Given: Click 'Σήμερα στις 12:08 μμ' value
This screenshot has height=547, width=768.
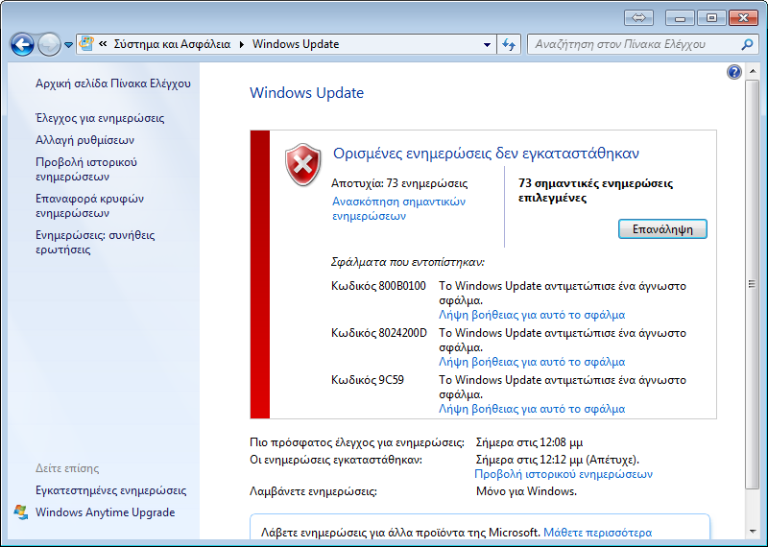Looking at the screenshot, I should tap(529, 442).
